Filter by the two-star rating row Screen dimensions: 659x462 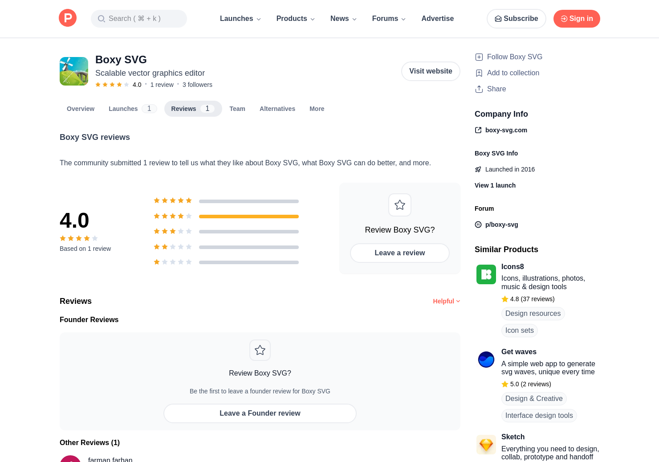[x=226, y=247]
